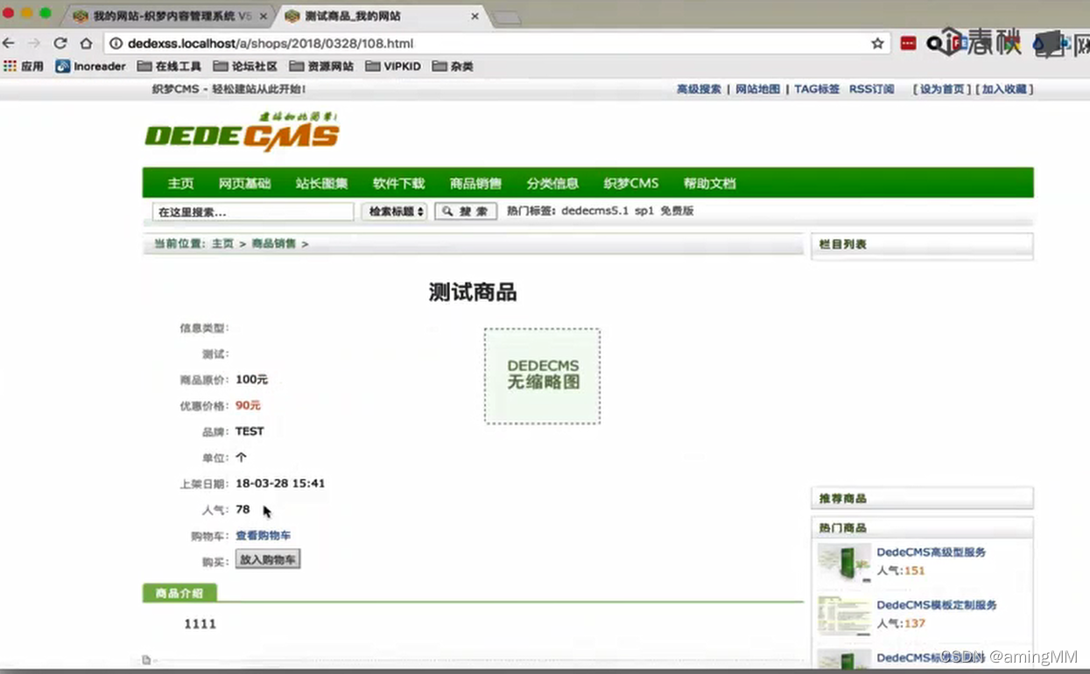Viewport: 1090px width, 674px height.
Task: Select 商品销售 in the green navigation menu
Action: pyautogui.click(x=477, y=182)
